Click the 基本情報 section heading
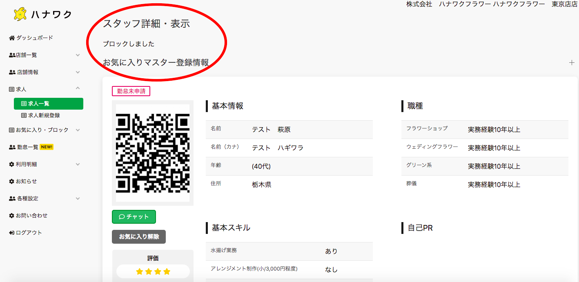The image size is (579, 282). coord(227,106)
